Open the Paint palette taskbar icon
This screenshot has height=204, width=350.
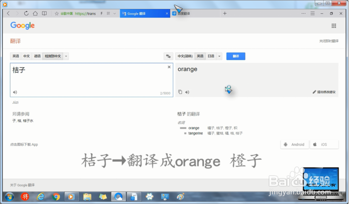(180, 197)
